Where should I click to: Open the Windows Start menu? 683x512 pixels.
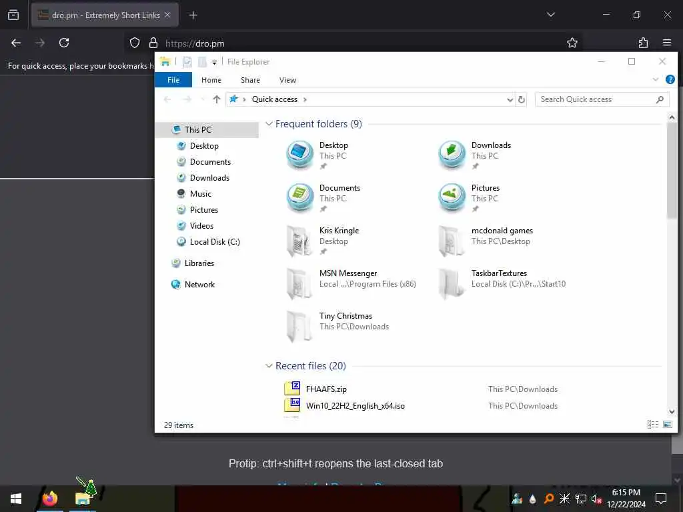coord(16,499)
